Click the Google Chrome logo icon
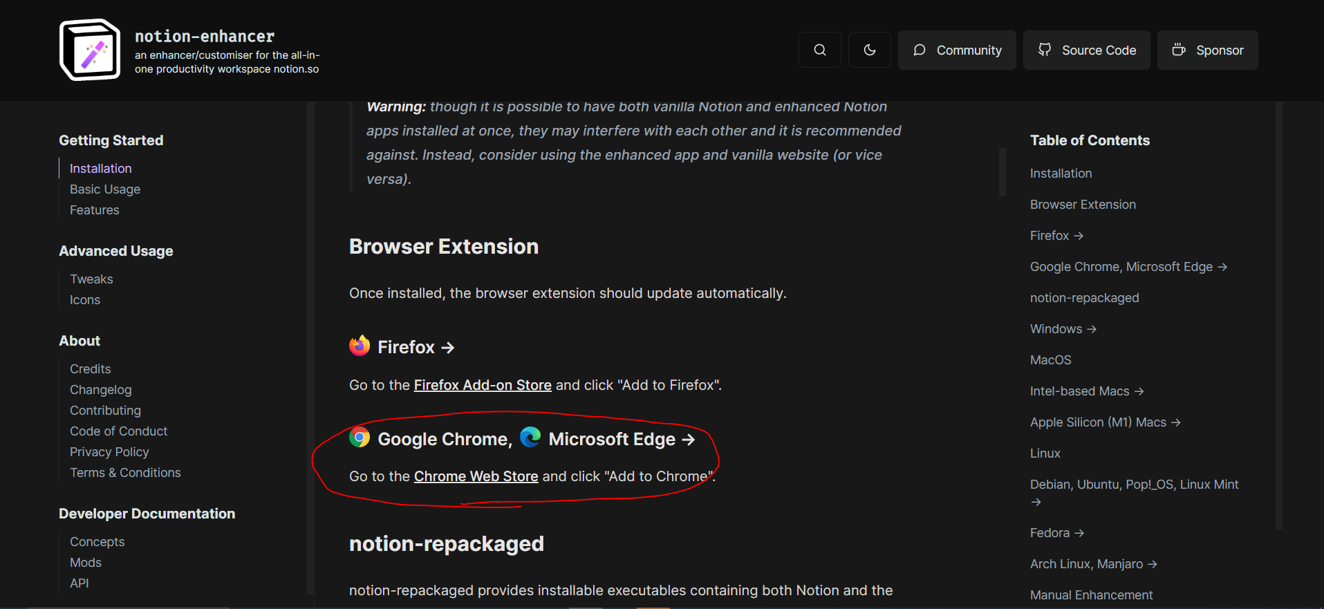The width and height of the screenshot is (1324, 609). click(360, 437)
